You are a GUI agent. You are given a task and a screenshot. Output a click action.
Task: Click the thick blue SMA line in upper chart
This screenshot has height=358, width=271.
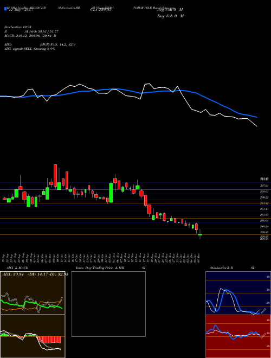point(128,90)
